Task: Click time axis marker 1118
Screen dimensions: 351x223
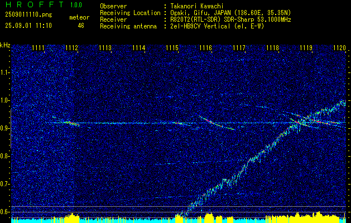Action: click(x=272, y=47)
